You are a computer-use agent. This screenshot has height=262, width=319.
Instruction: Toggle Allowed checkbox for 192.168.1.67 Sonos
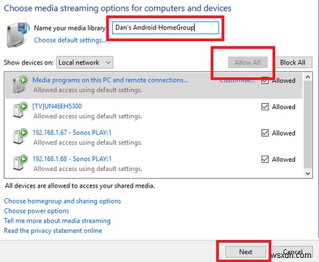tap(265, 133)
